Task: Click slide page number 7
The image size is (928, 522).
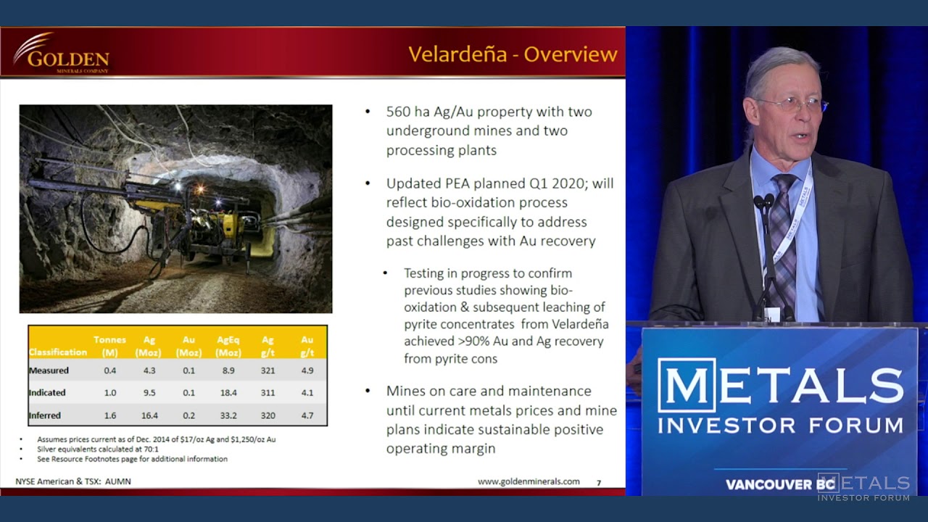Action: 598,482
